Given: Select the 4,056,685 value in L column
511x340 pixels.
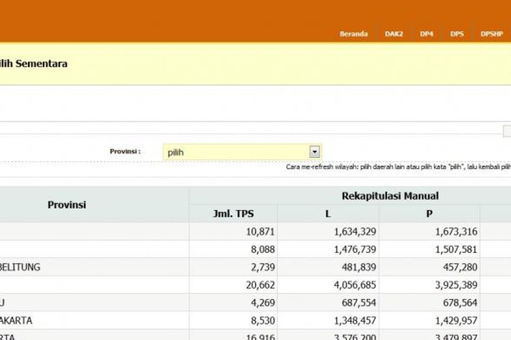Looking at the screenshot, I should pos(351,285).
